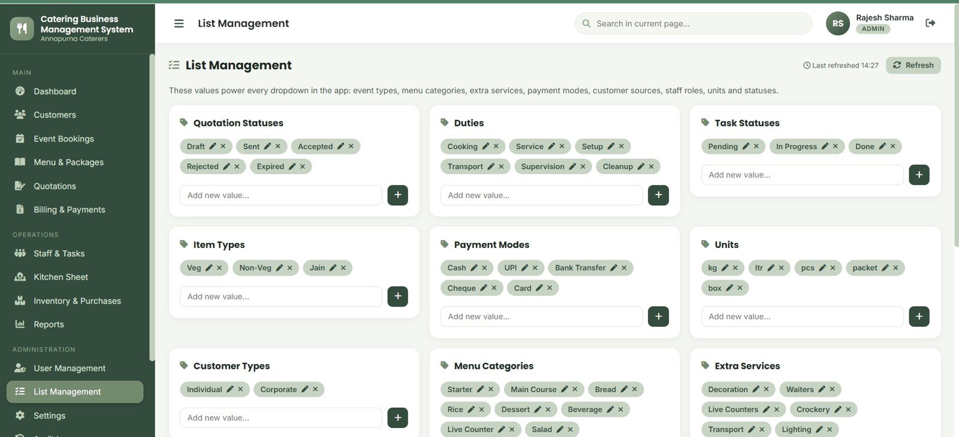Image resolution: width=959 pixels, height=437 pixels.
Task: Navigate to Inventory & Purchases
Action: click(x=75, y=301)
